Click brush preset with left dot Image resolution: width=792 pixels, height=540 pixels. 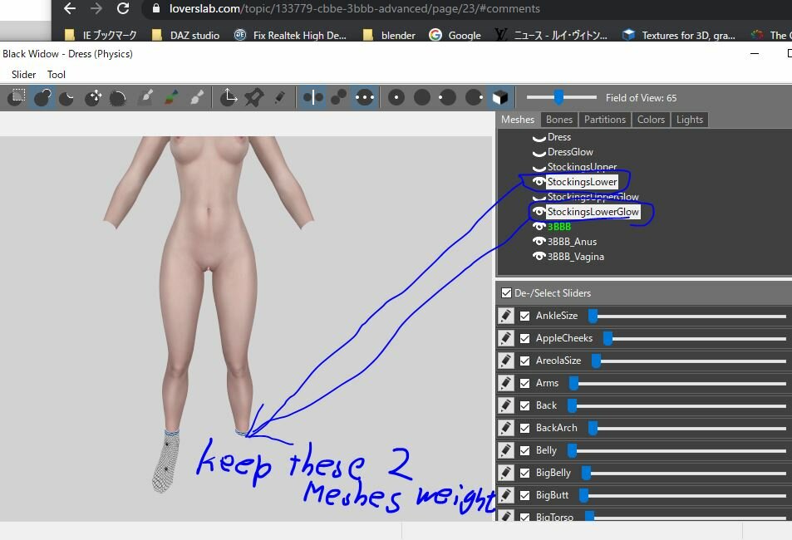pyautogui.click(x=447, y=97)
